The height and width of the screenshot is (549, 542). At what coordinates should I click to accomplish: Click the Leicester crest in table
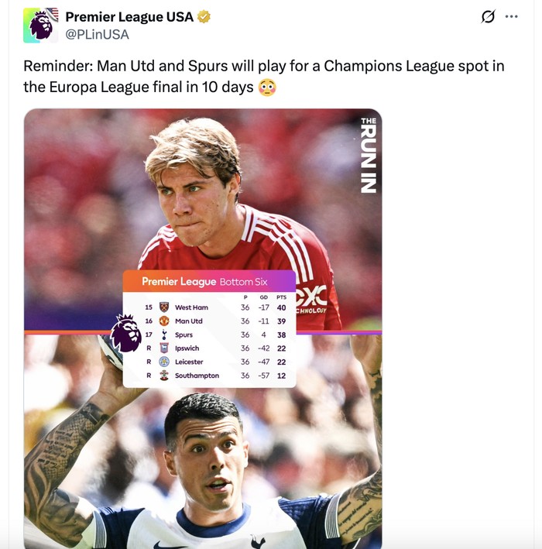[x=164, y=362]
